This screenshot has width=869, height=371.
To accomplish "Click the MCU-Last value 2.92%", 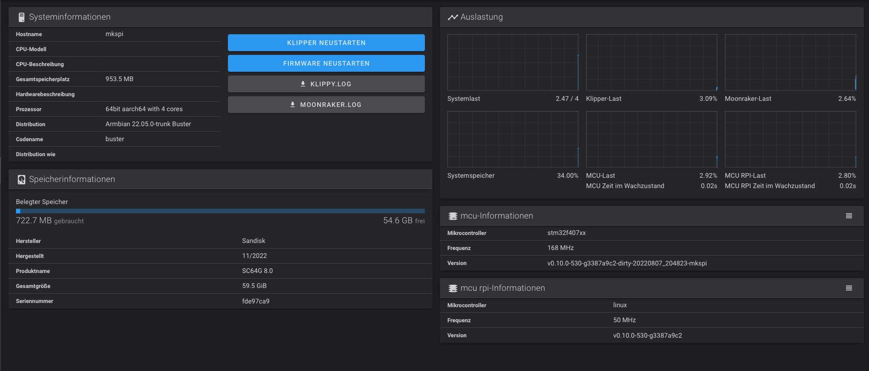I will point(708,175).
